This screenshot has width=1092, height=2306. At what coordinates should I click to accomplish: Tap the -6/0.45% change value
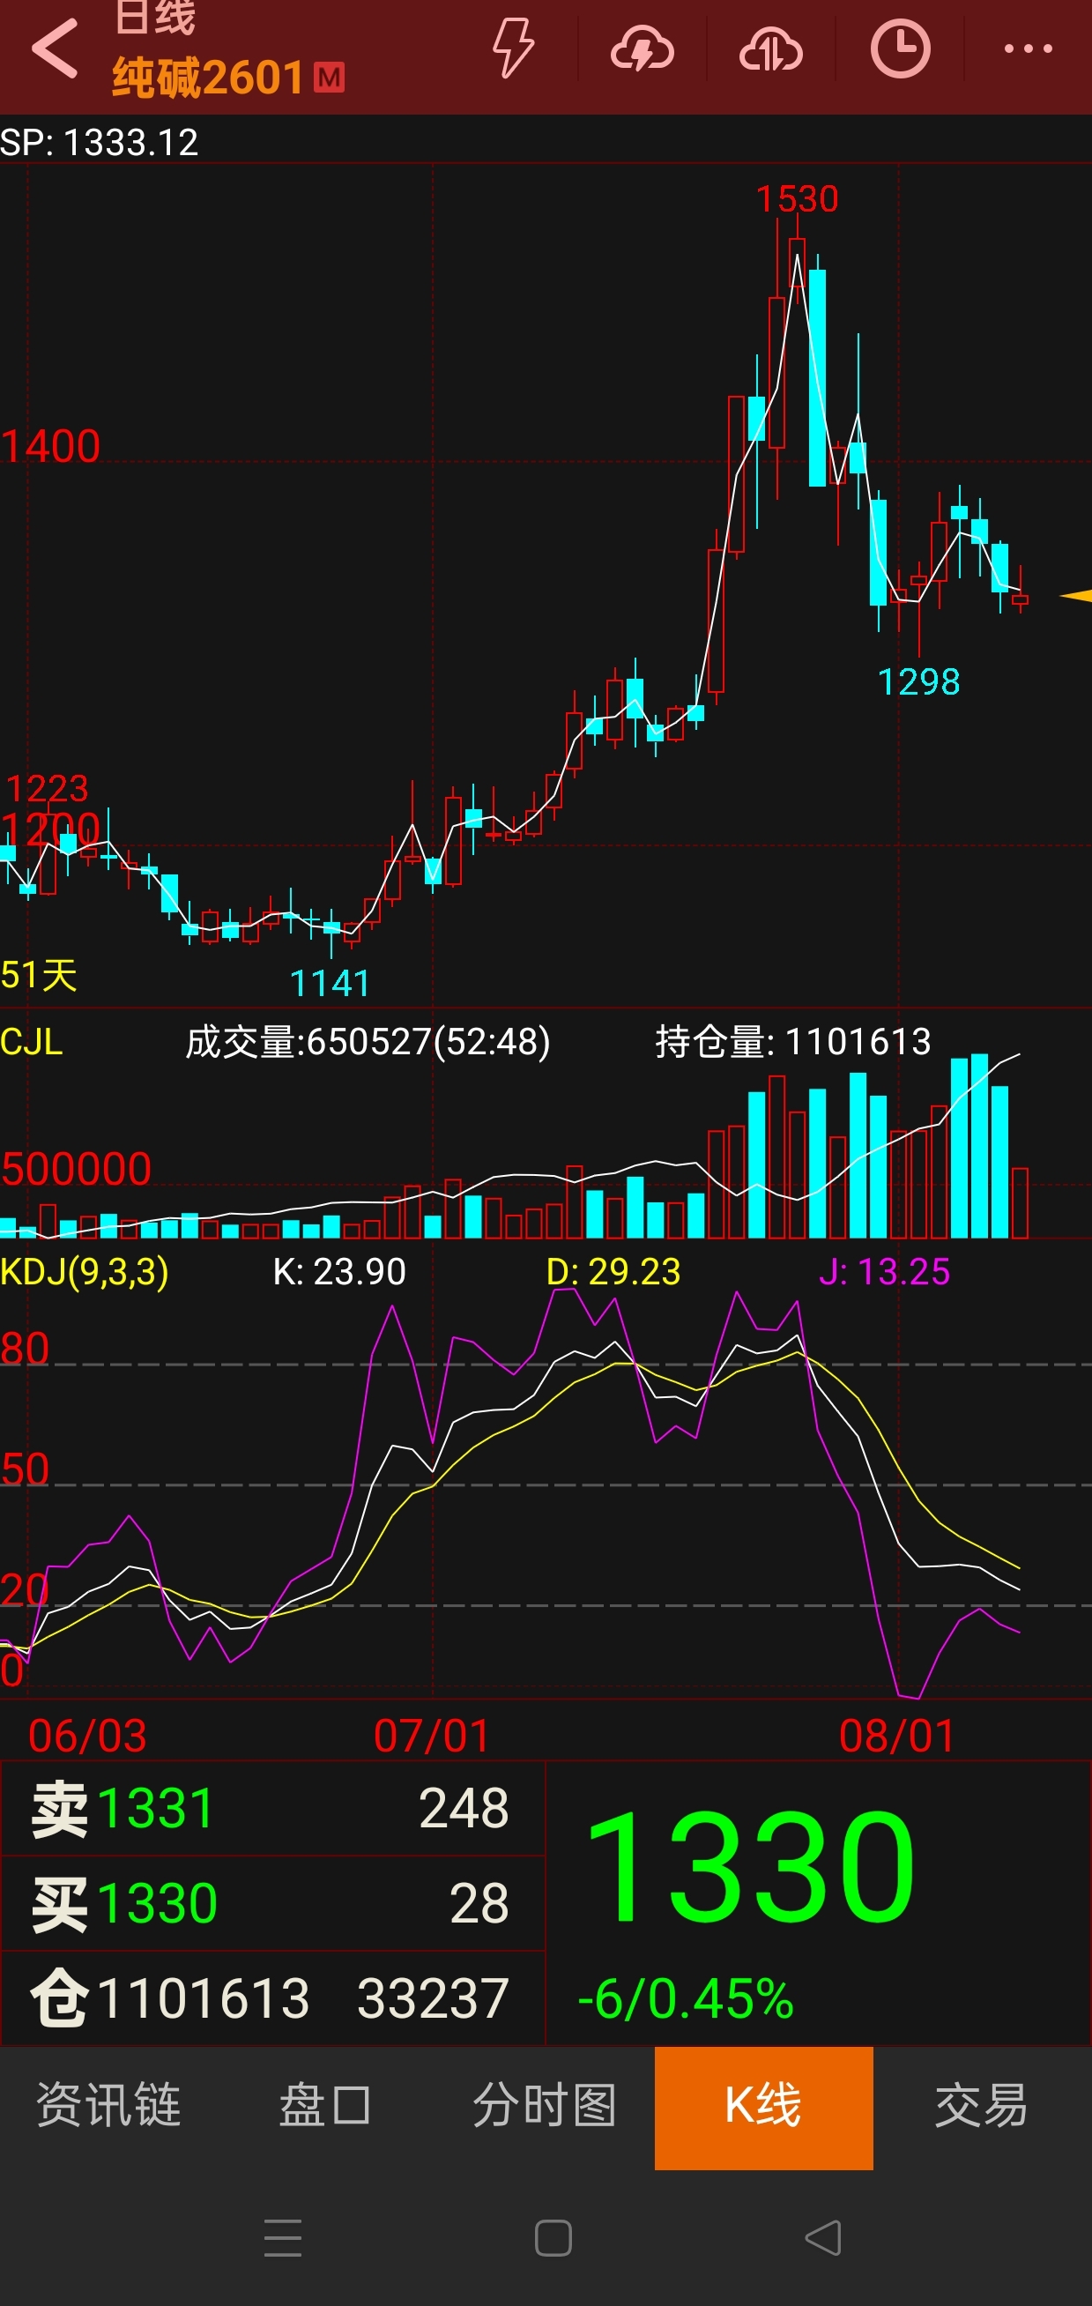pyautogui.click(x=686, y=2000)
